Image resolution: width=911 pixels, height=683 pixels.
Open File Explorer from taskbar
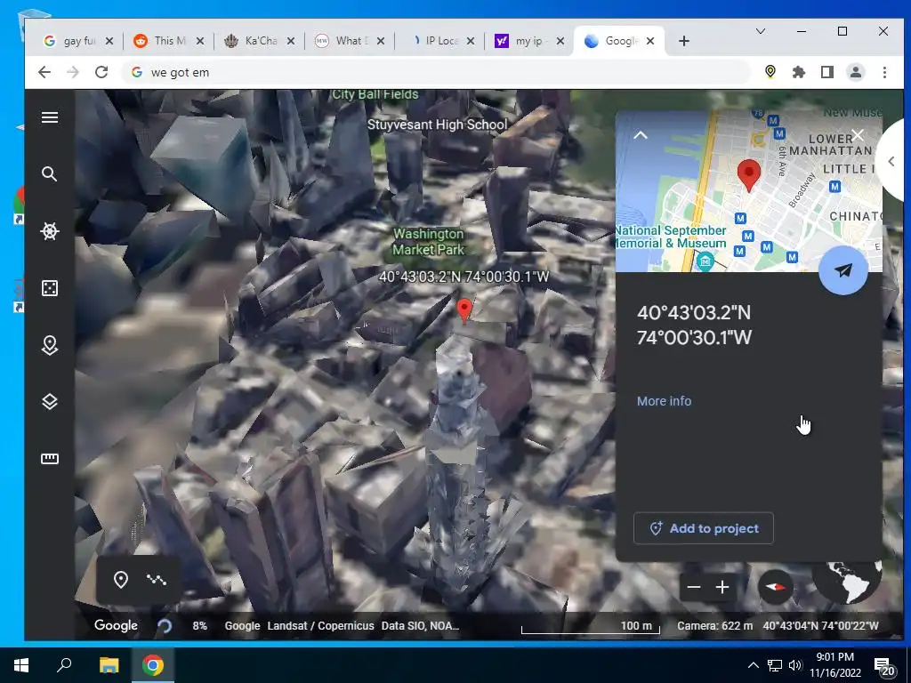click(x=109, y=665)
